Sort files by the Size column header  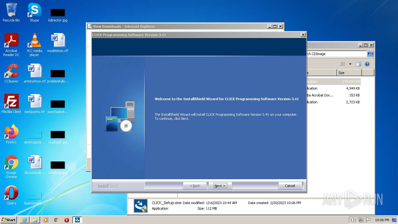point(349,73)
